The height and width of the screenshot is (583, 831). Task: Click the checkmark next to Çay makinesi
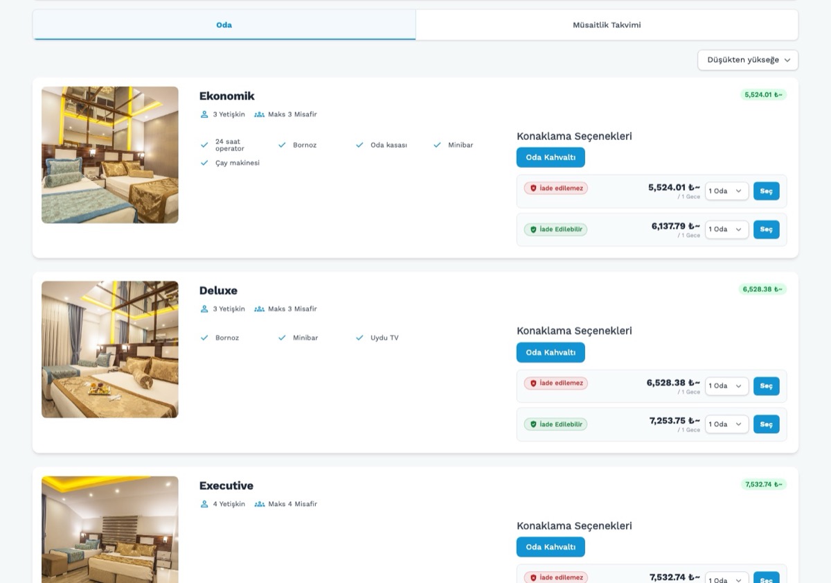coord(204,163)
